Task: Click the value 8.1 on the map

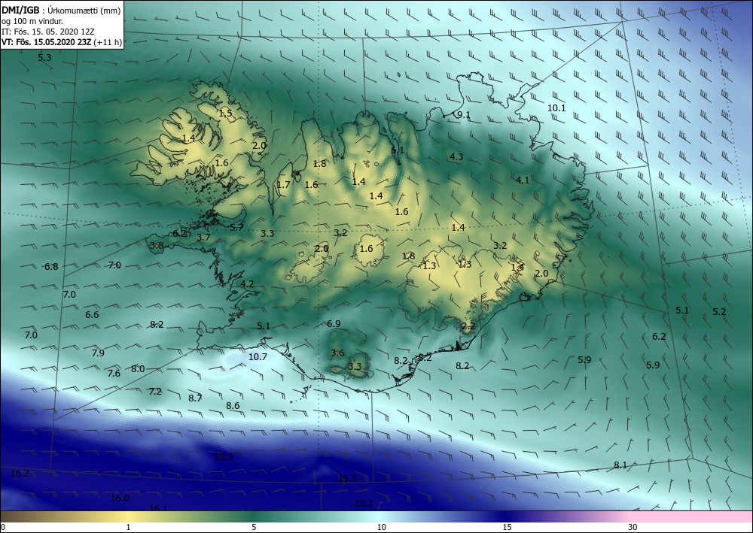Action: [620, 465]
